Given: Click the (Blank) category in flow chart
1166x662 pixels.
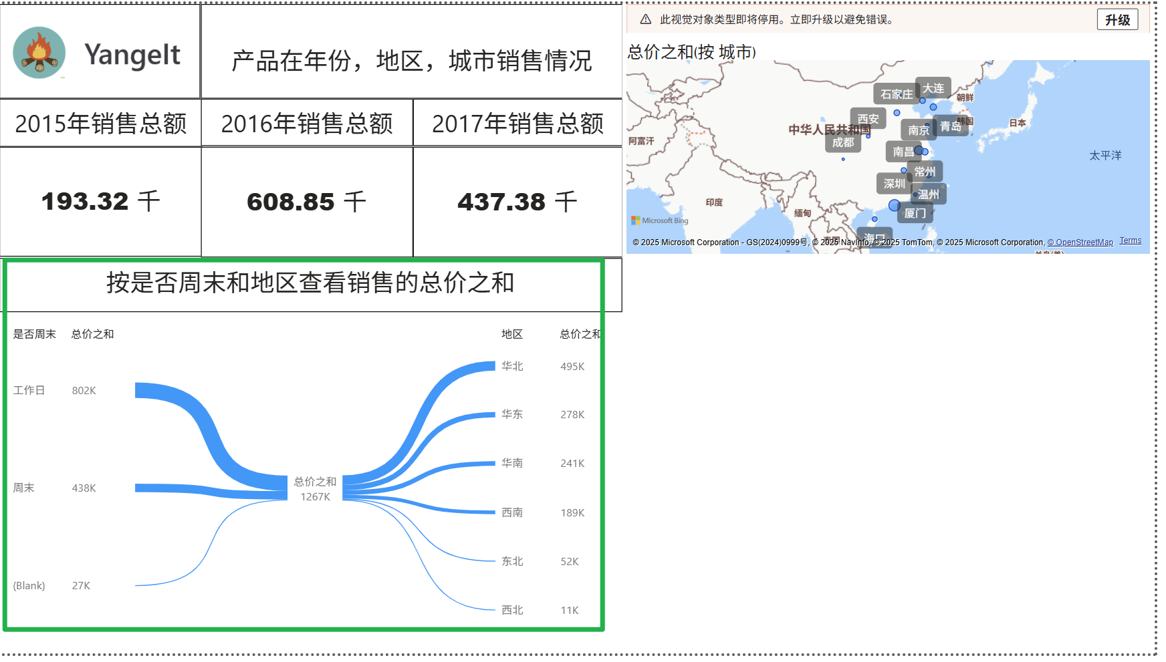Looking at the screenshot, I should tap(29, 585).
